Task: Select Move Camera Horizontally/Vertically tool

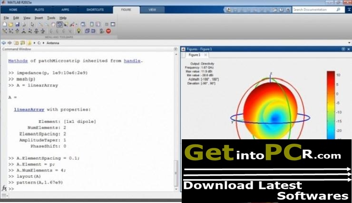Action: click(x=24, y=31)
